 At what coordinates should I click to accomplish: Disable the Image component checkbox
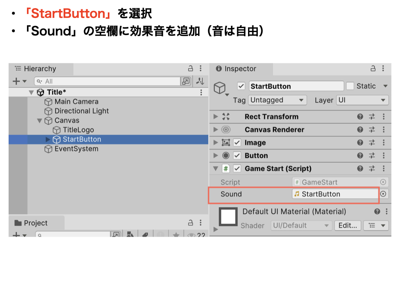coord(237,143)
